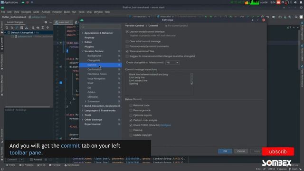
Task: Enable Force non-empty commit comments checkbox
Action: 127,47
